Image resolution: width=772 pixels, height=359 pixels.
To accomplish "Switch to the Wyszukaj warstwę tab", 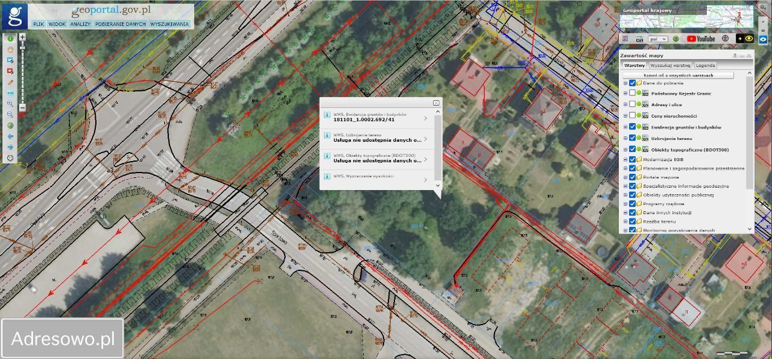I will click(670, 65).
